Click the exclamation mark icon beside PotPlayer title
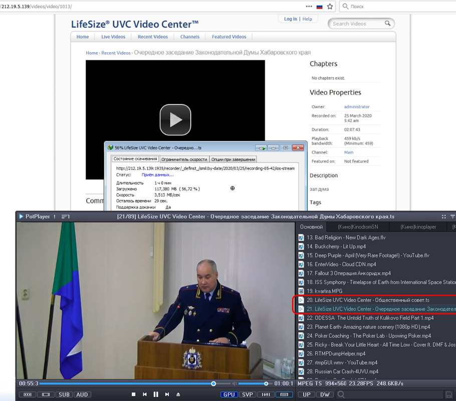 pyautogui.click(x=55, y=217)
